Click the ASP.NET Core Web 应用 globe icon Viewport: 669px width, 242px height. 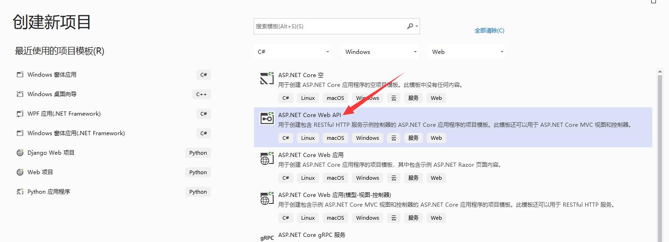point(267,158)
